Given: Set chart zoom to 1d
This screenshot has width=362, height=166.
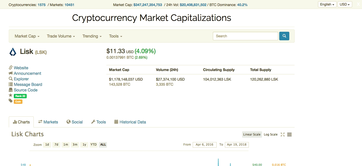Looking at the screenshot, I should [47, 145].
